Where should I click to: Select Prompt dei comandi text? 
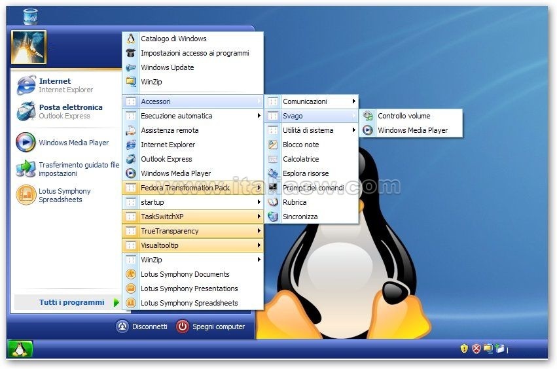pos(314,188)
